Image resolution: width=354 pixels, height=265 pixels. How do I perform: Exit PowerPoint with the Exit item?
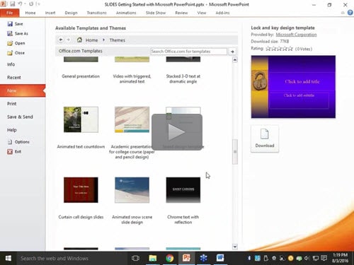[14, 151]
